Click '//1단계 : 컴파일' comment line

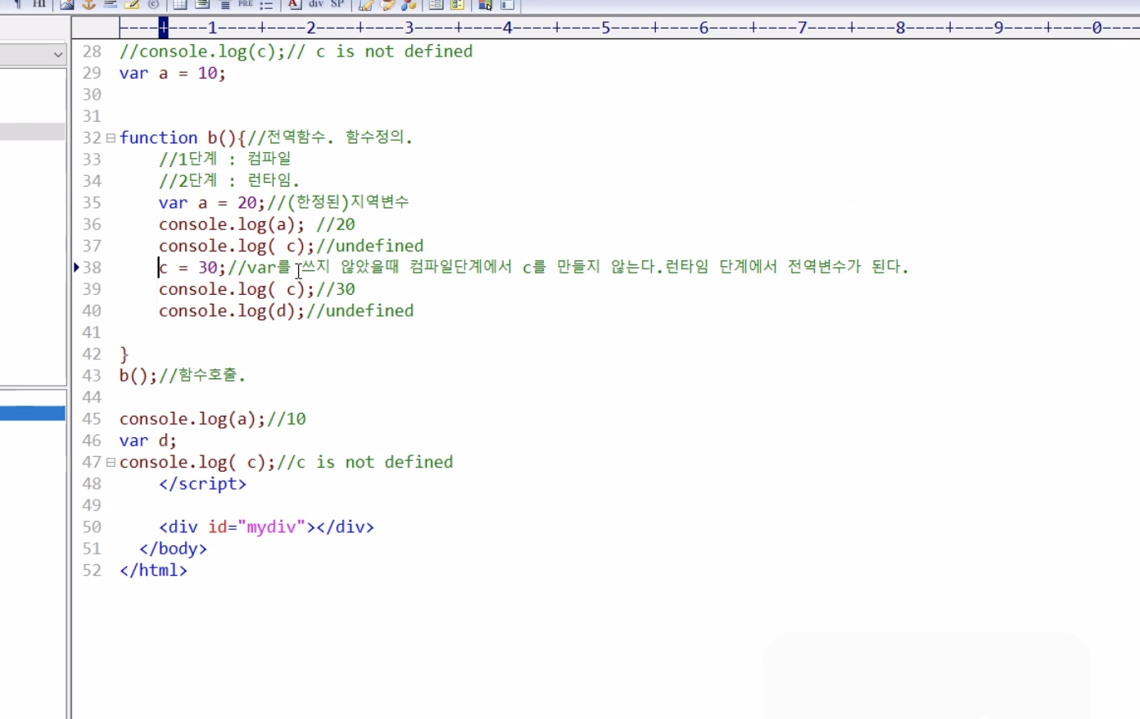point(225,160)
